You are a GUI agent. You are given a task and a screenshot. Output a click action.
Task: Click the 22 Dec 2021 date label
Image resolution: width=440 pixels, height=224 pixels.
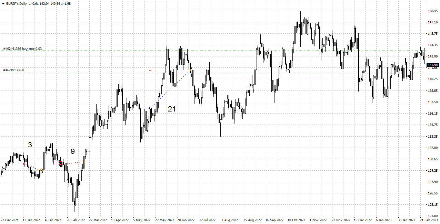tap(10, 220)
